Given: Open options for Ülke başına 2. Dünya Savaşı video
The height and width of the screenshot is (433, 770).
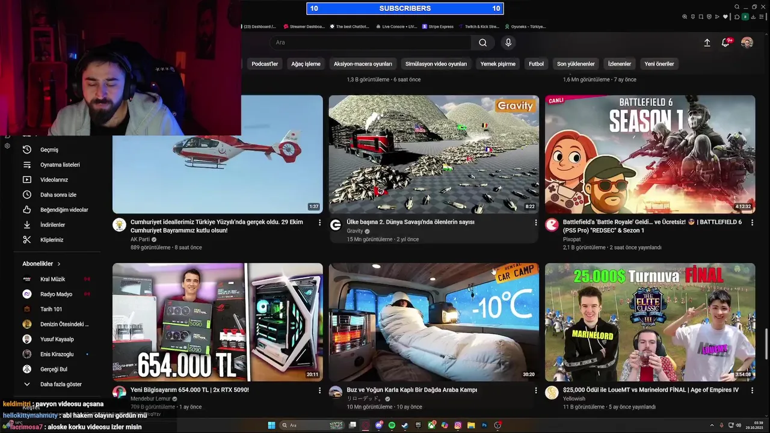Looking at the screenshot, I should [535, 223].
